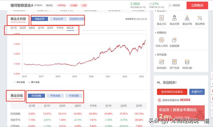The height and width of the screenshot is (127, 213).
Task: Click the 47.97% cell
Action: [x=123, y=114]
